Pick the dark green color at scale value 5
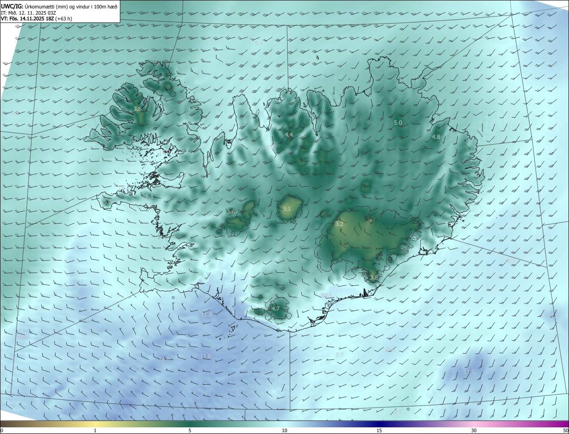Image resolution: width=569 pixels, height=434 pixels. [190, 424]
